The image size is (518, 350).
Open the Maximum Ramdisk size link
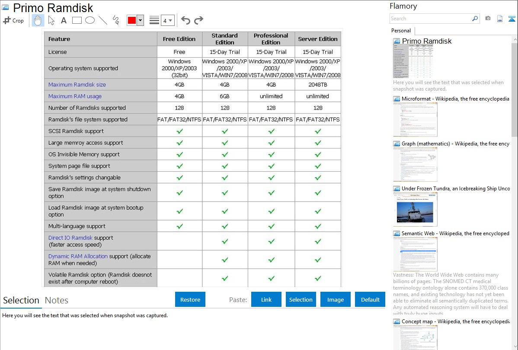click(x=77, y=85)
